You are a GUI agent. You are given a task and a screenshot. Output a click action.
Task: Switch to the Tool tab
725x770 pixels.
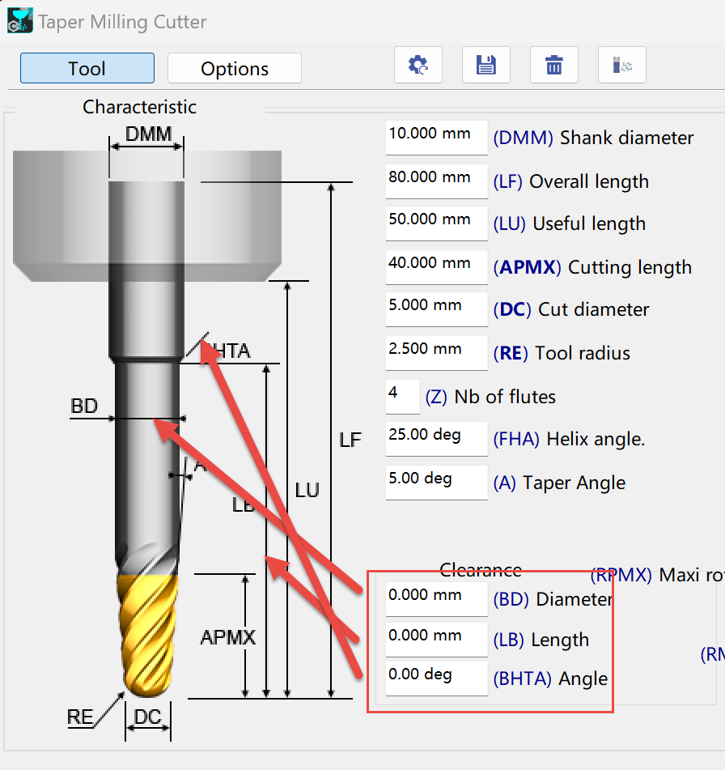tap(87, 68)
